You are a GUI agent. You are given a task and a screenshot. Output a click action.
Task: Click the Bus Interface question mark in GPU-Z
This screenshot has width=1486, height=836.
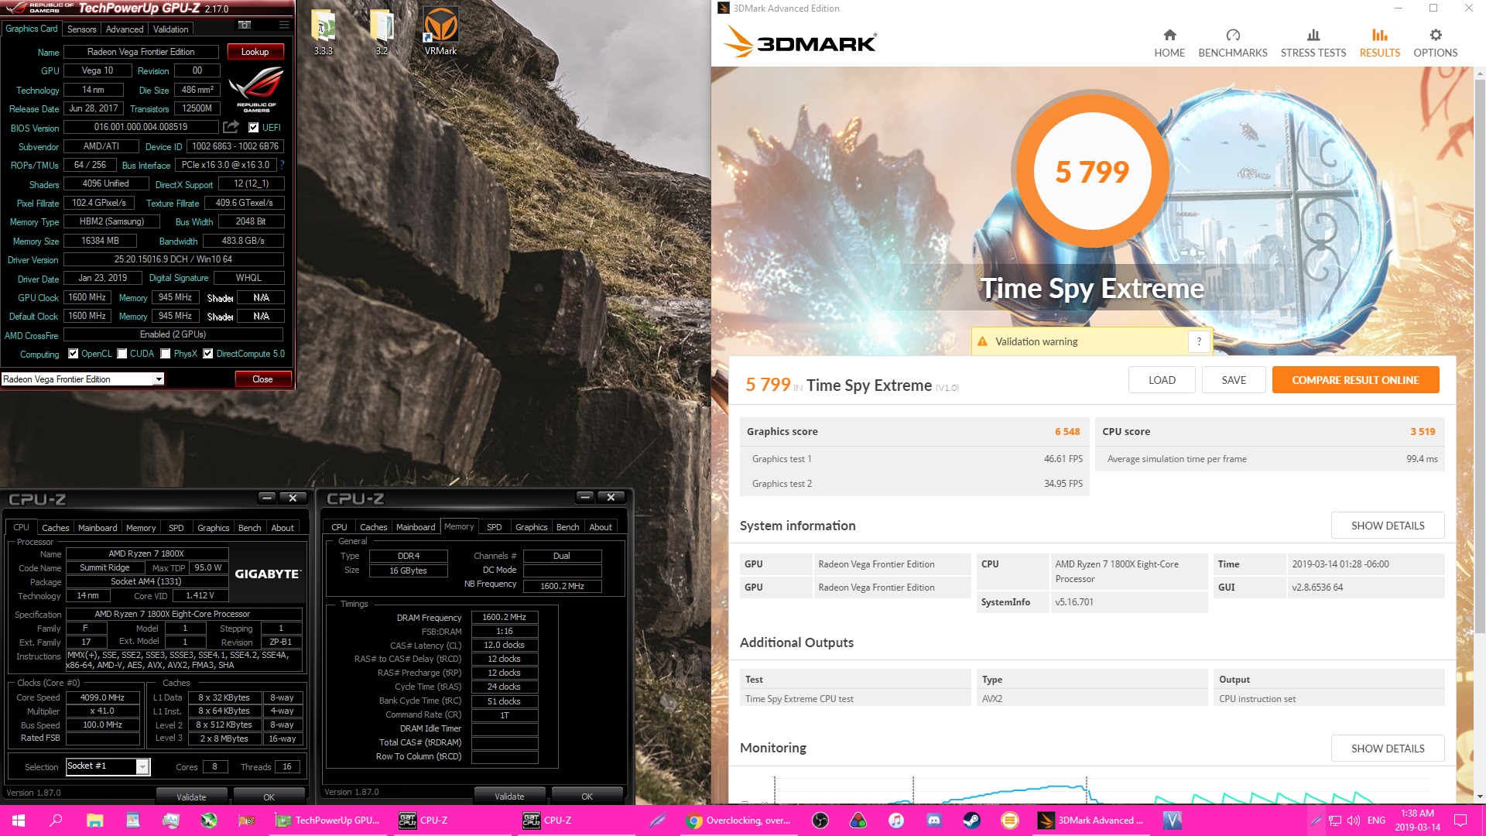click(x=282, y=165)
